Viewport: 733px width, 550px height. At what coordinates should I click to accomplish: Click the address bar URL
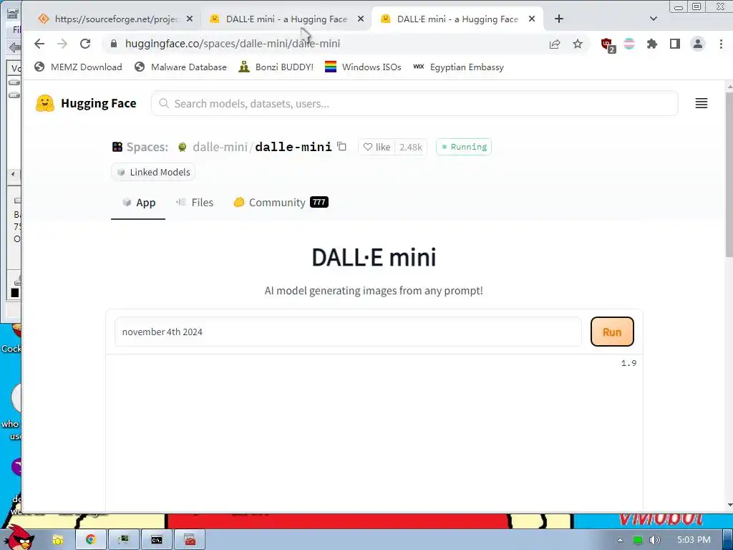point(233,44)
